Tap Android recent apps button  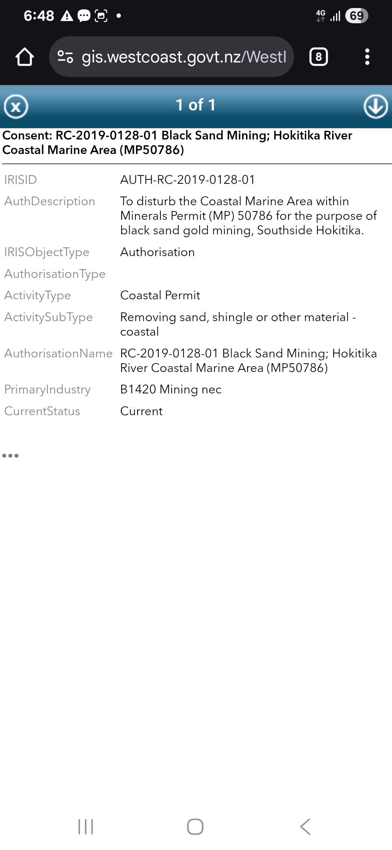tap(86, 827)
